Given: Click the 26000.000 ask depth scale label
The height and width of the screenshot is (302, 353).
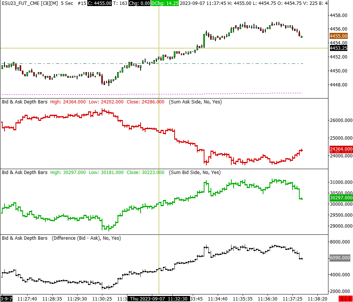Looking at the screenshot, I should (x=341, y=120).
